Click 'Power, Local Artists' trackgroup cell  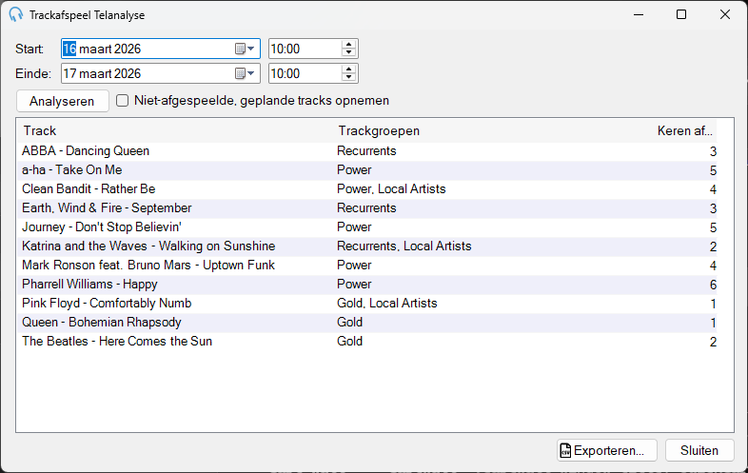point(391,189)
